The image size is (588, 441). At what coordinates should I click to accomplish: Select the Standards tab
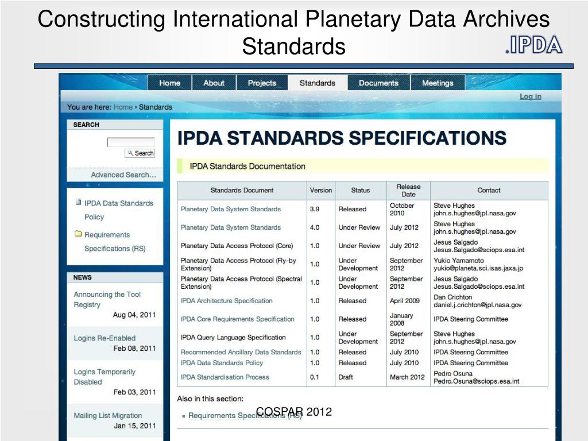[317, 83]
